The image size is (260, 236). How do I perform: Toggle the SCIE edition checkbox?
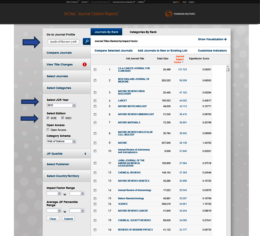[48, 118]
